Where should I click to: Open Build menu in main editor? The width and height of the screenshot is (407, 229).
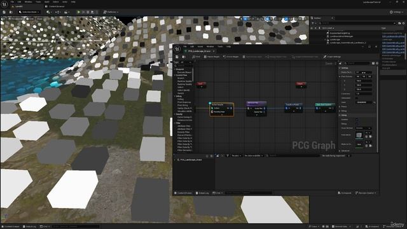coord(46,2)
